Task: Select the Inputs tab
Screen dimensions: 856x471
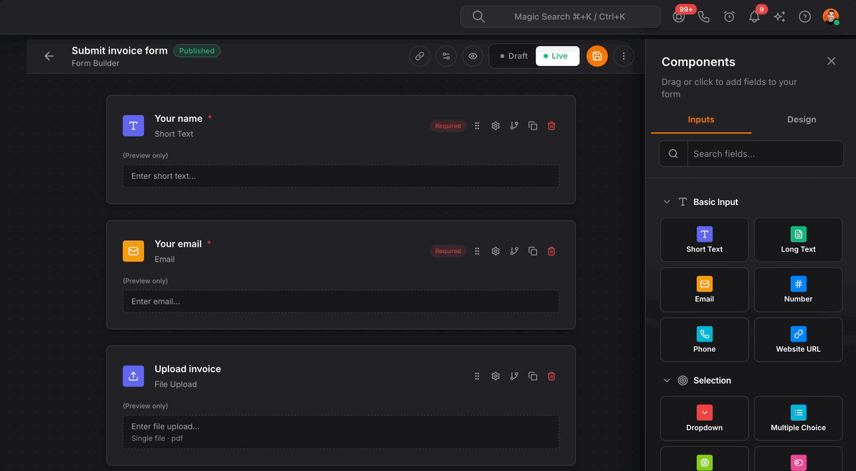Action: click(x=701, y=119)
